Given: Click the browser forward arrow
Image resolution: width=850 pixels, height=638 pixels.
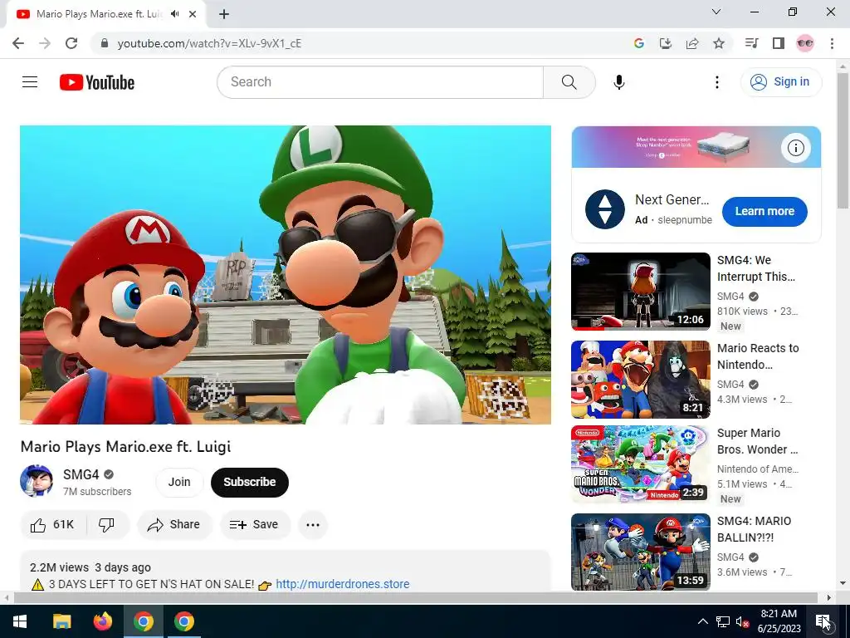Looking at the screenshot, I should click(x=45, y=43).
